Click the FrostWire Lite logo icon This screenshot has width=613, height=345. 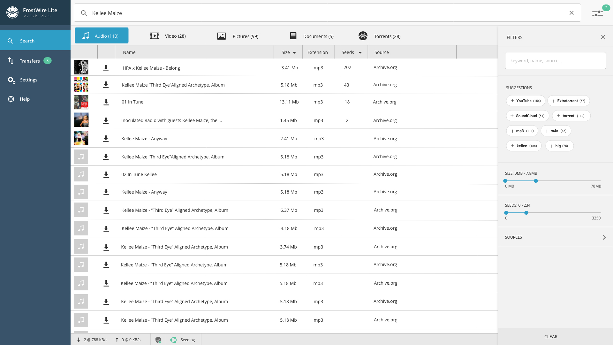coord(12,12)
